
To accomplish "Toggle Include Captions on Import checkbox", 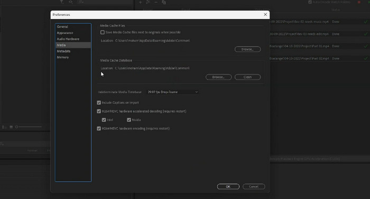I will coord(99,103).
